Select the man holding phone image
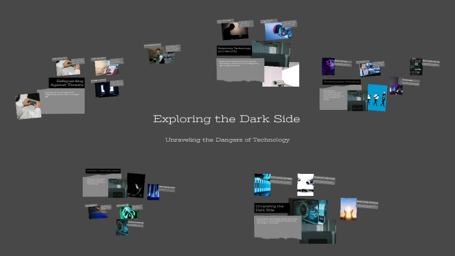The image size is (455, 256). 162,55
